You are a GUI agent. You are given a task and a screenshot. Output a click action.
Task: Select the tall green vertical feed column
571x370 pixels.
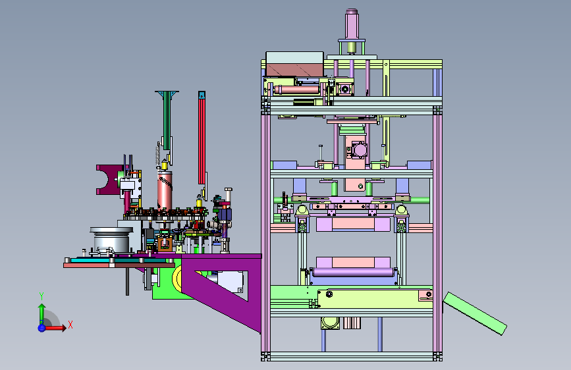(167, 120)
